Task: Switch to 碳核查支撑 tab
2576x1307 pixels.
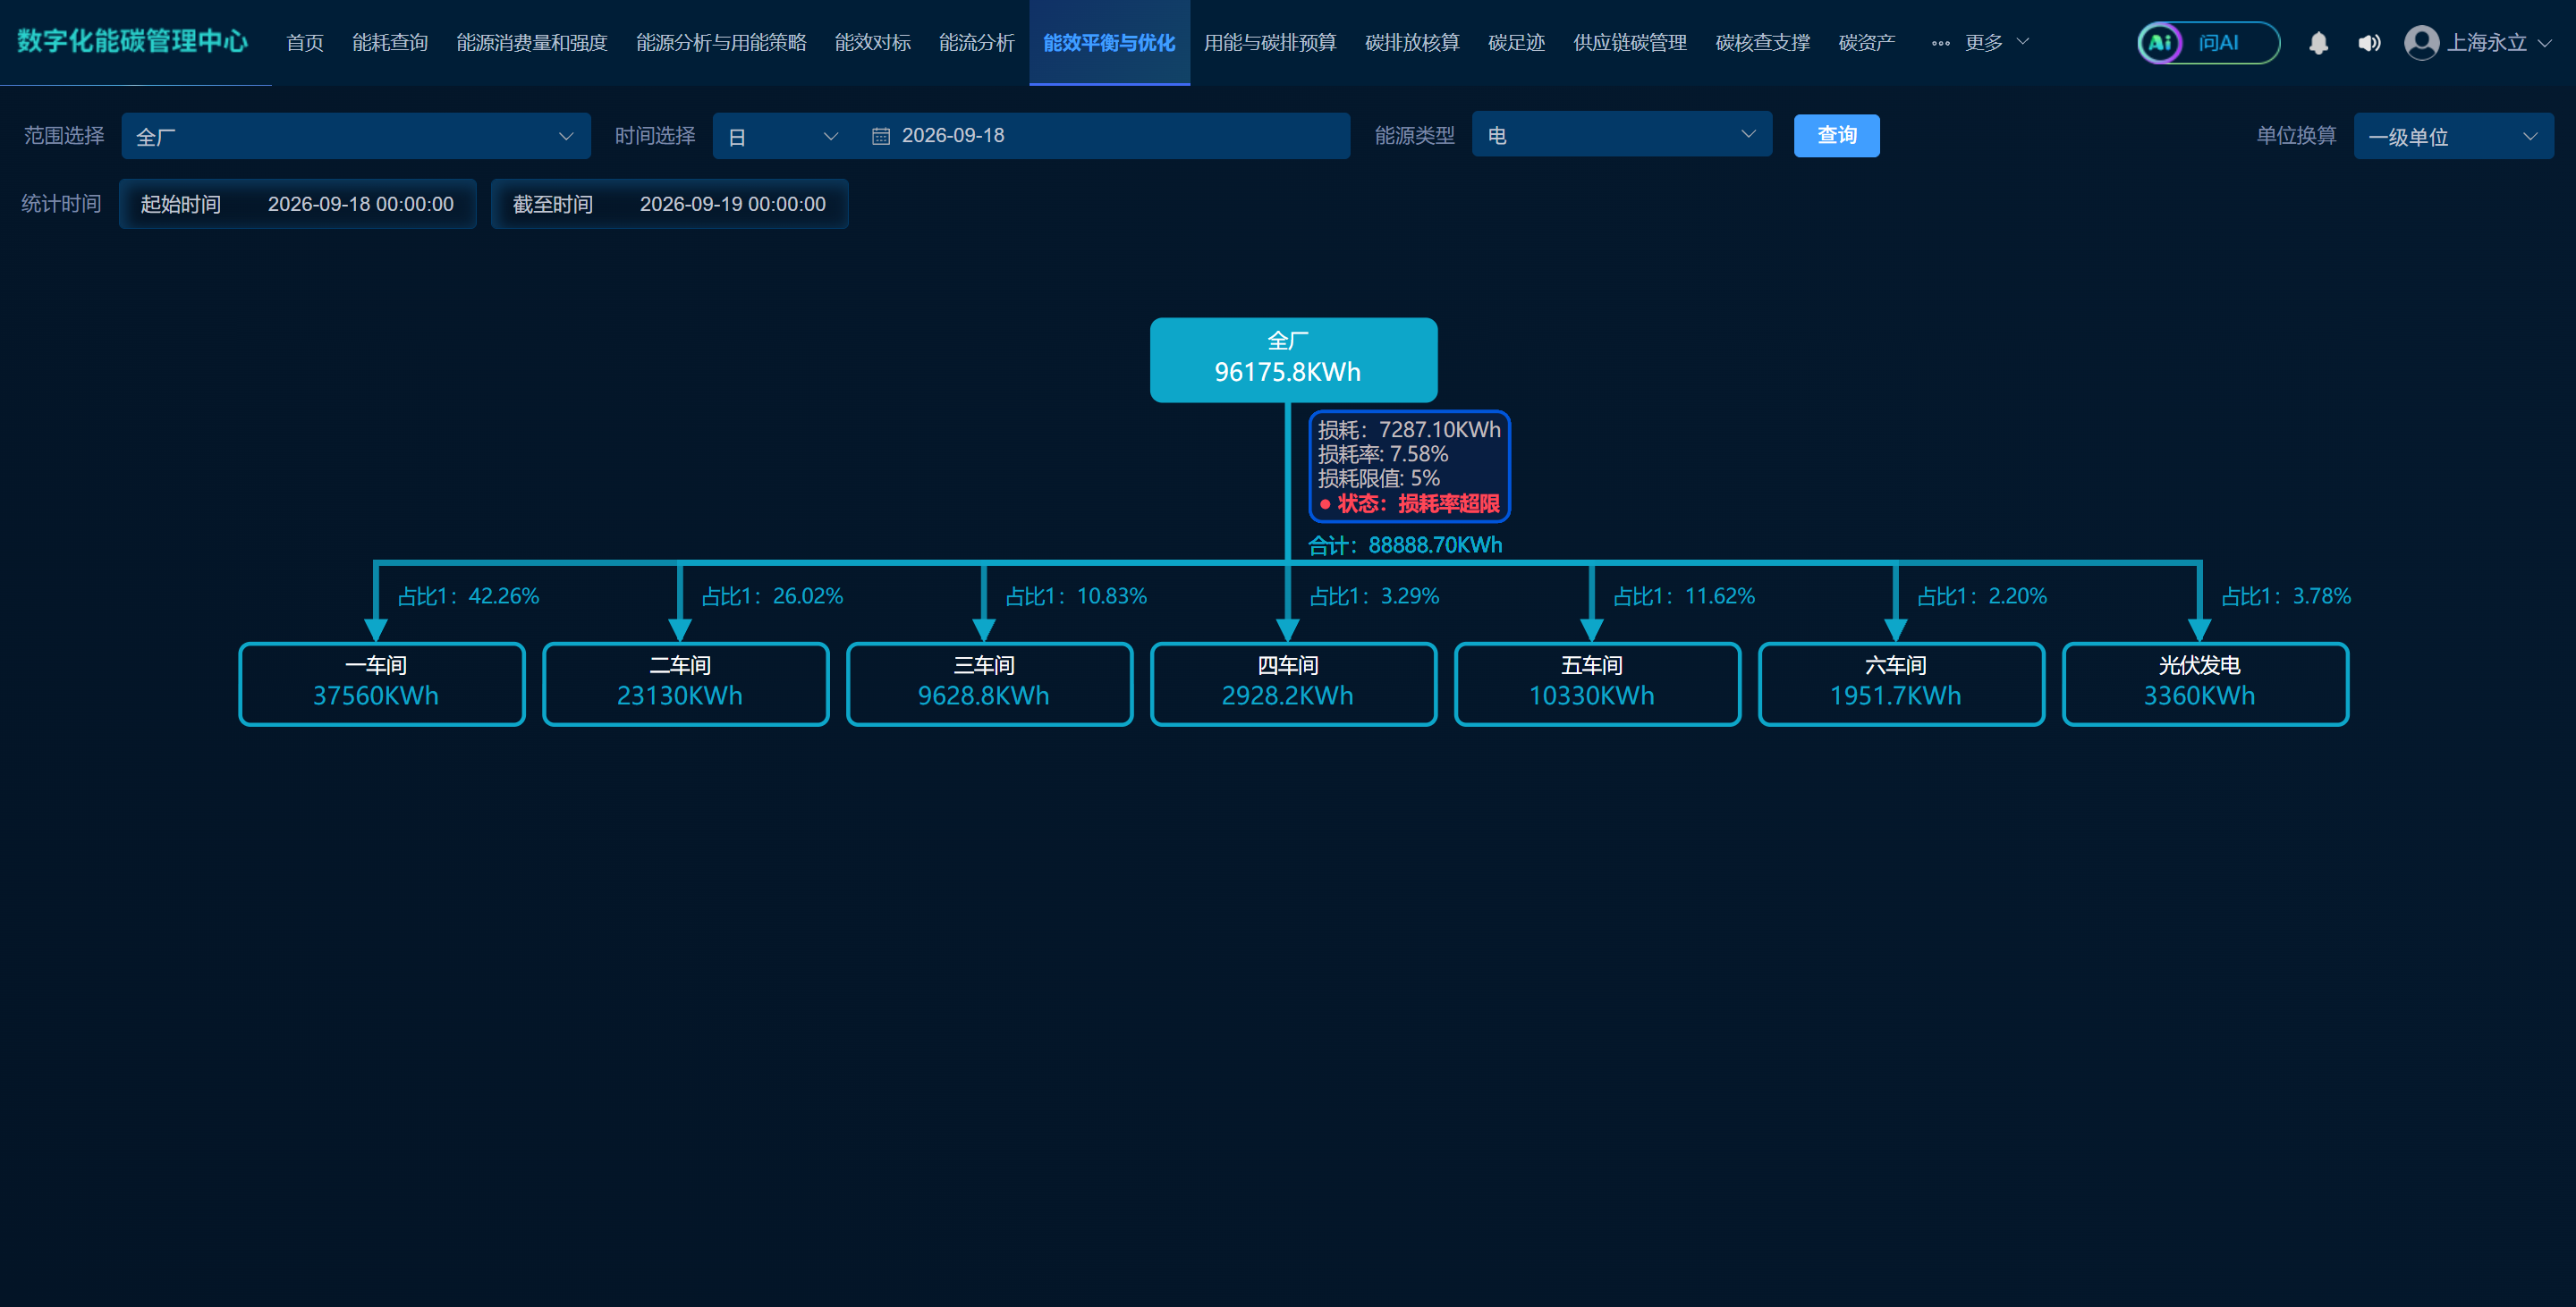Action: 1763,43
